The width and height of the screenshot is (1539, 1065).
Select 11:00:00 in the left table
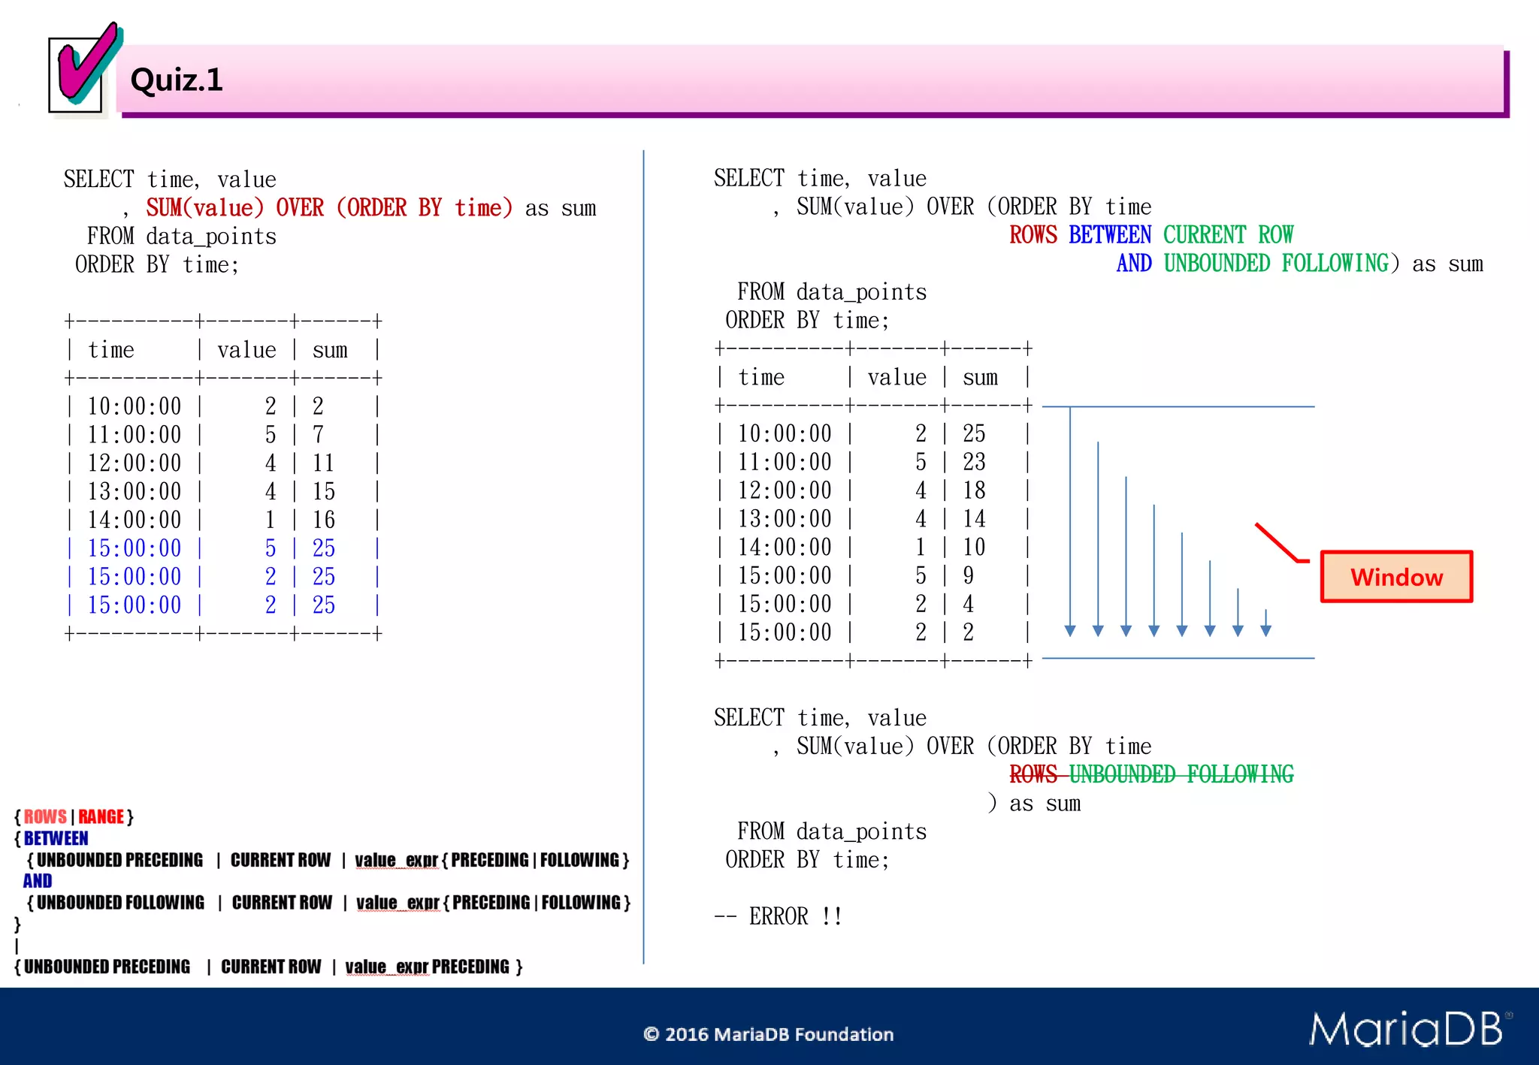click(x=135, y=435)
